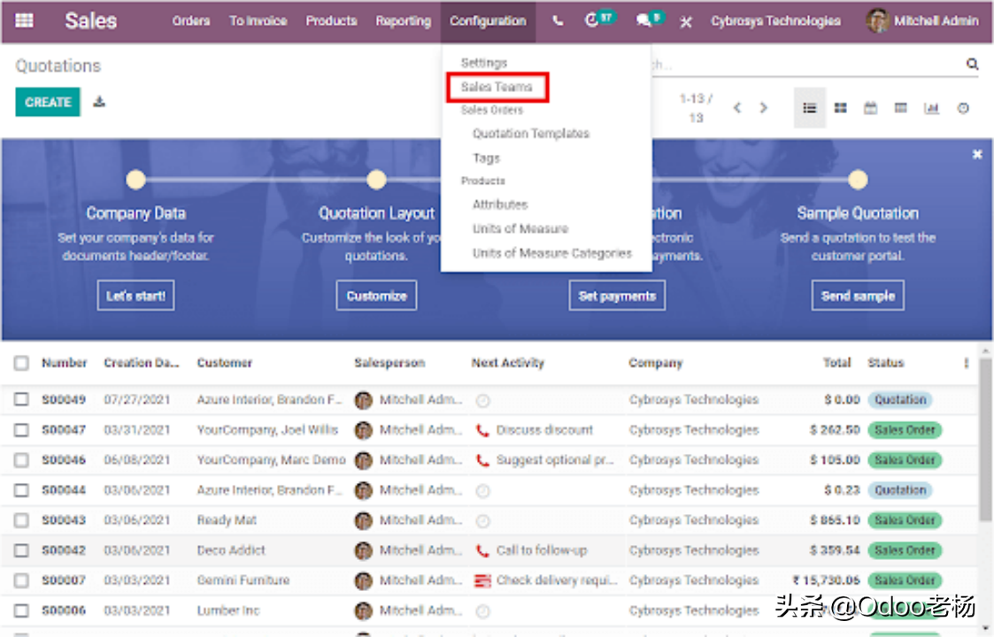Select checkbox for order S00049
994x637 pixels.
click(x=21, y=399)
